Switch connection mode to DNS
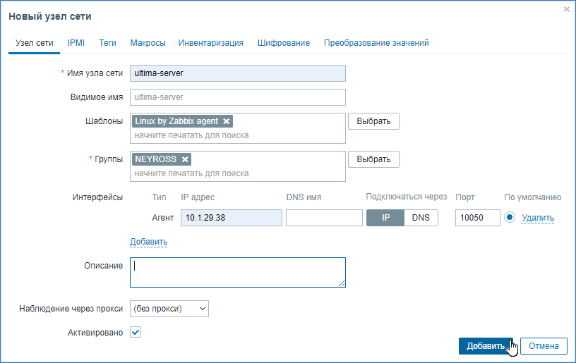 pos(421,218)
